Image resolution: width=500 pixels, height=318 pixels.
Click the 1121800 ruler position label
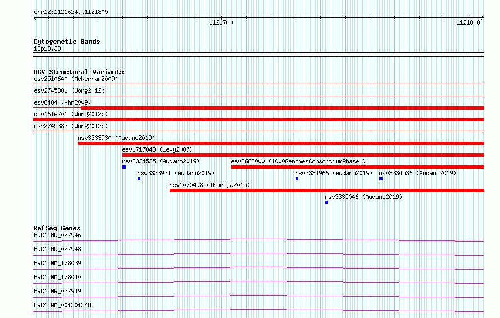pos(468,22)
